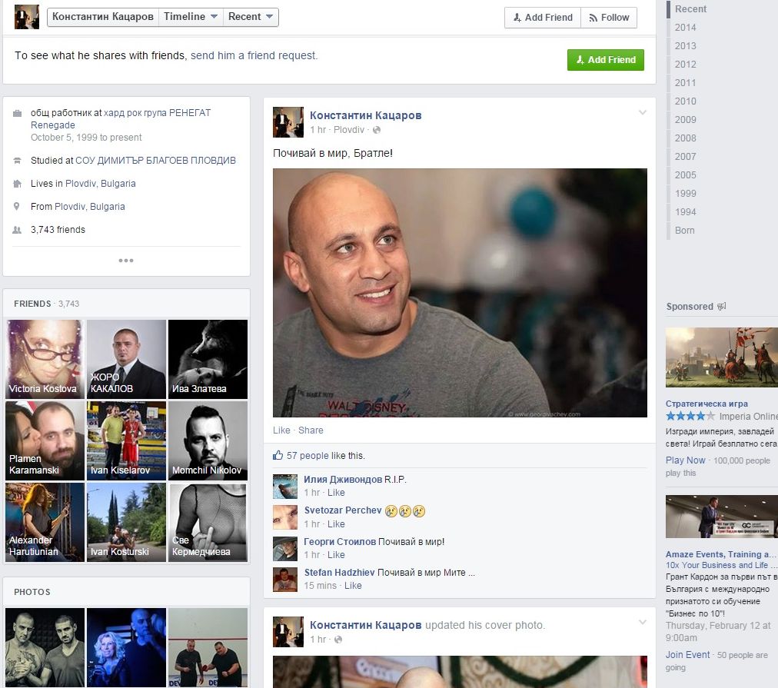
Task: Open send him a friend request link
Action: pyautogui.click(x=253, y=55)
